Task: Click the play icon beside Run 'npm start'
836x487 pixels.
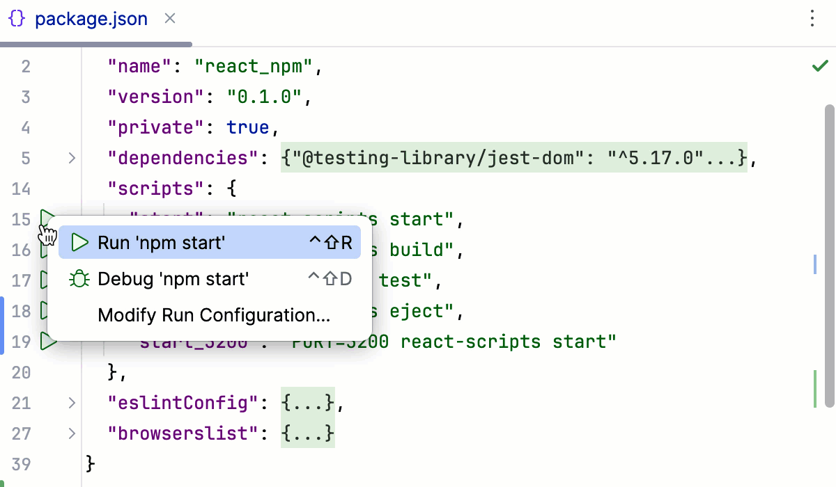Action: [79, 242]
